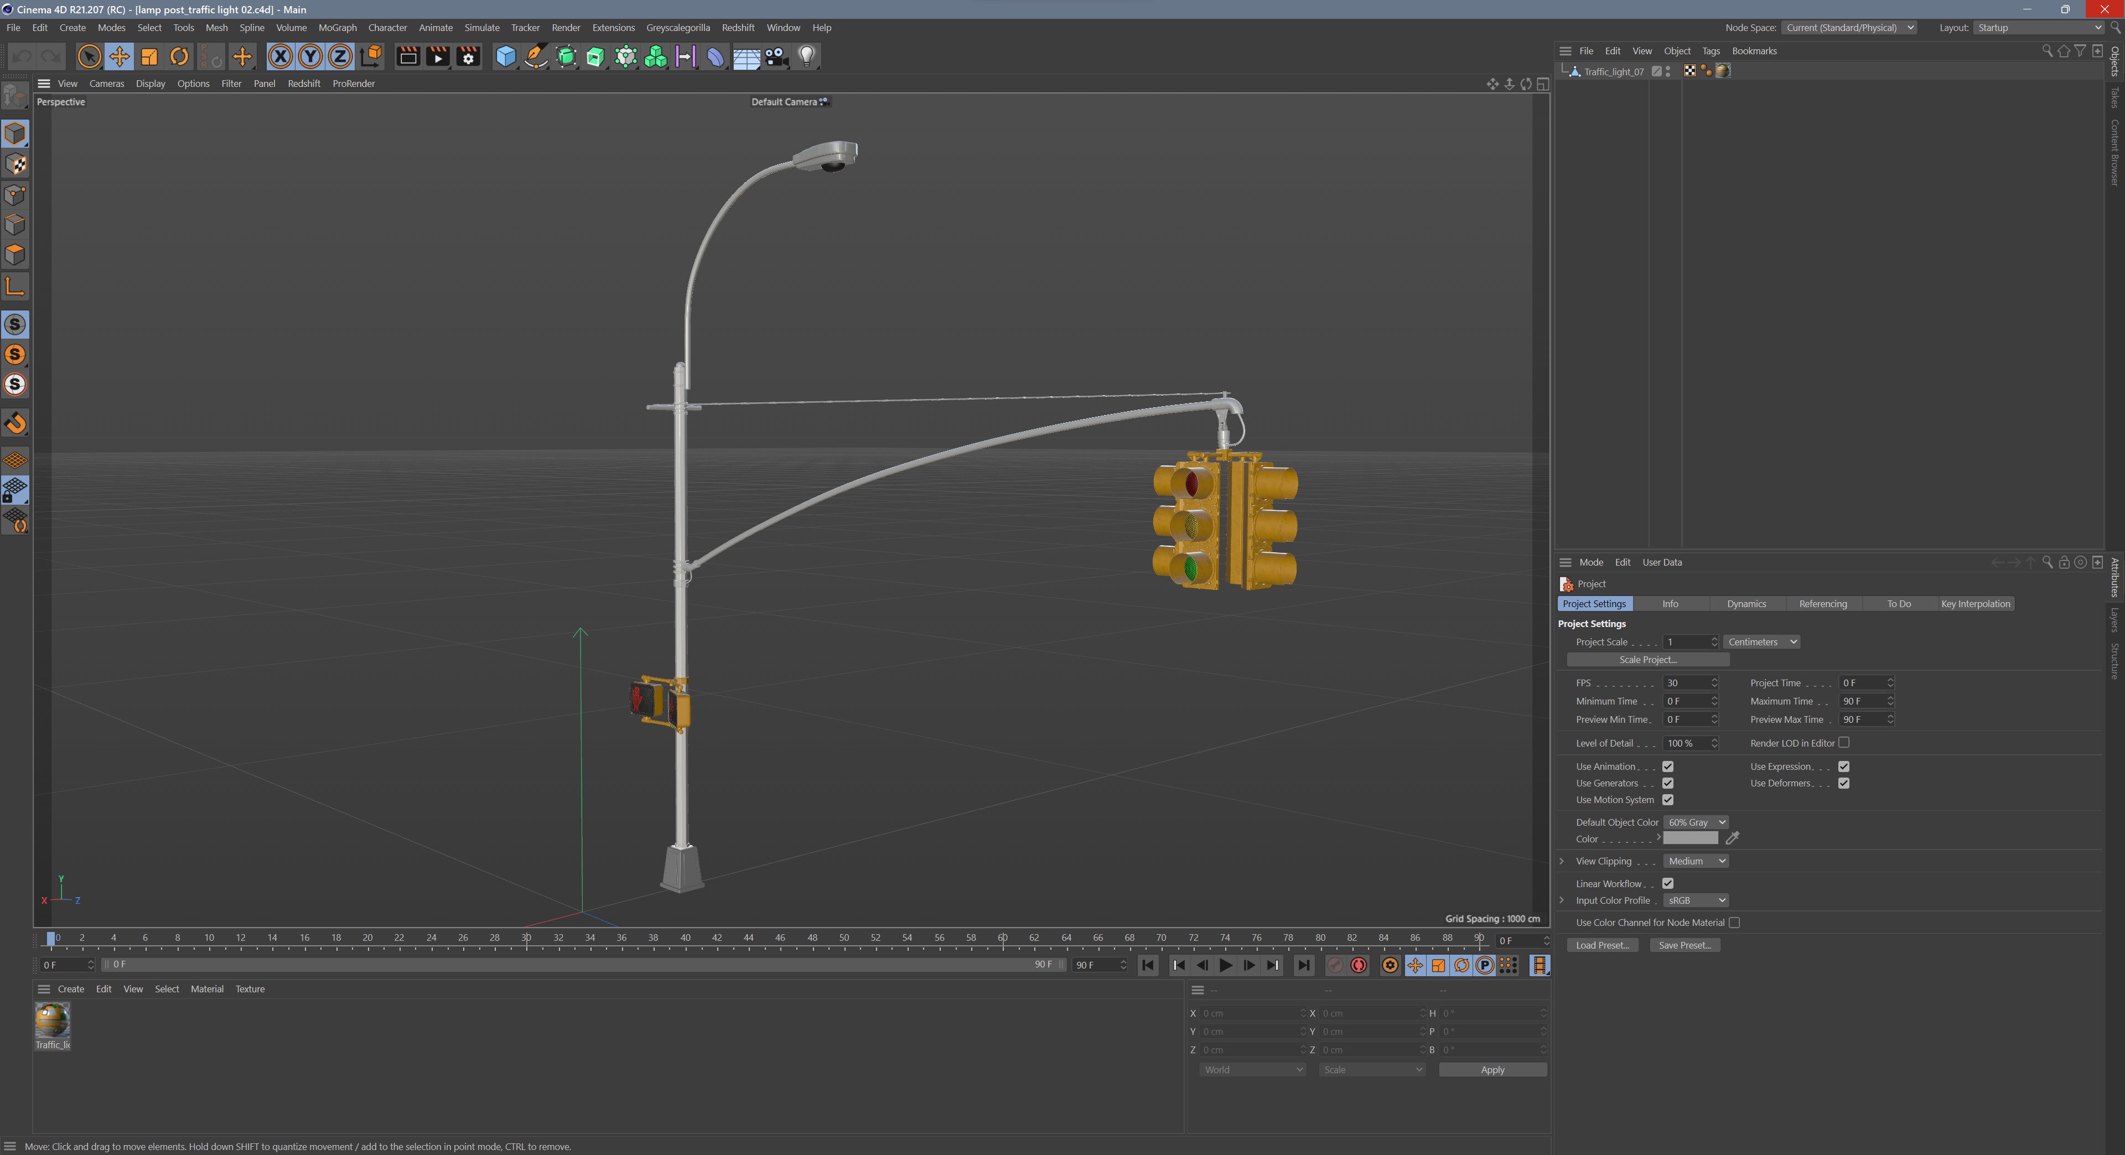
Task: Open the World coordinate dropdown
Action: (x=1252, y=1070)
